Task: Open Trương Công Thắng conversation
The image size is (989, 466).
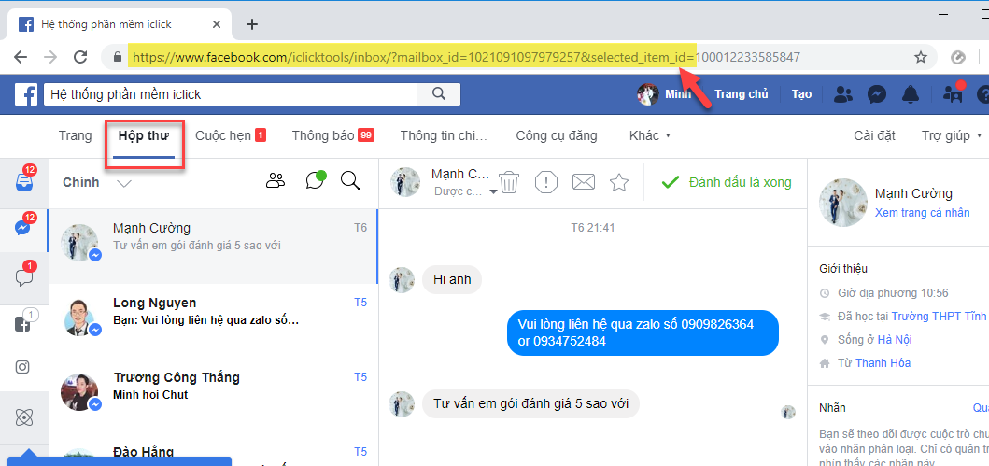Action: pyautogui.click(x=214, y=396)
